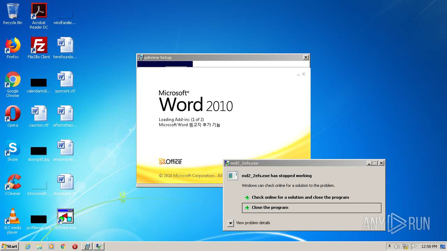Open FileZilla Client shortcut

click(39, 48)
